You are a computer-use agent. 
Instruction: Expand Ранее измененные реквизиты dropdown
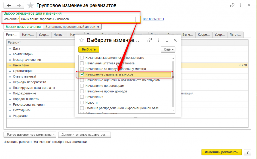[x=30, y=135]
